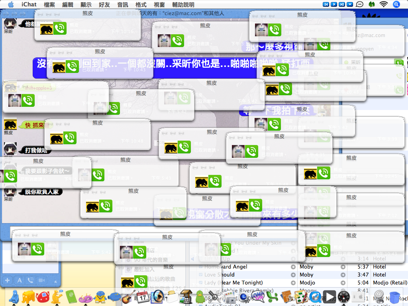Image resolution: width=408 pixels, height=306 pixels.
Task: Open Spotlight search icon
Action: [x=396, y=4]
